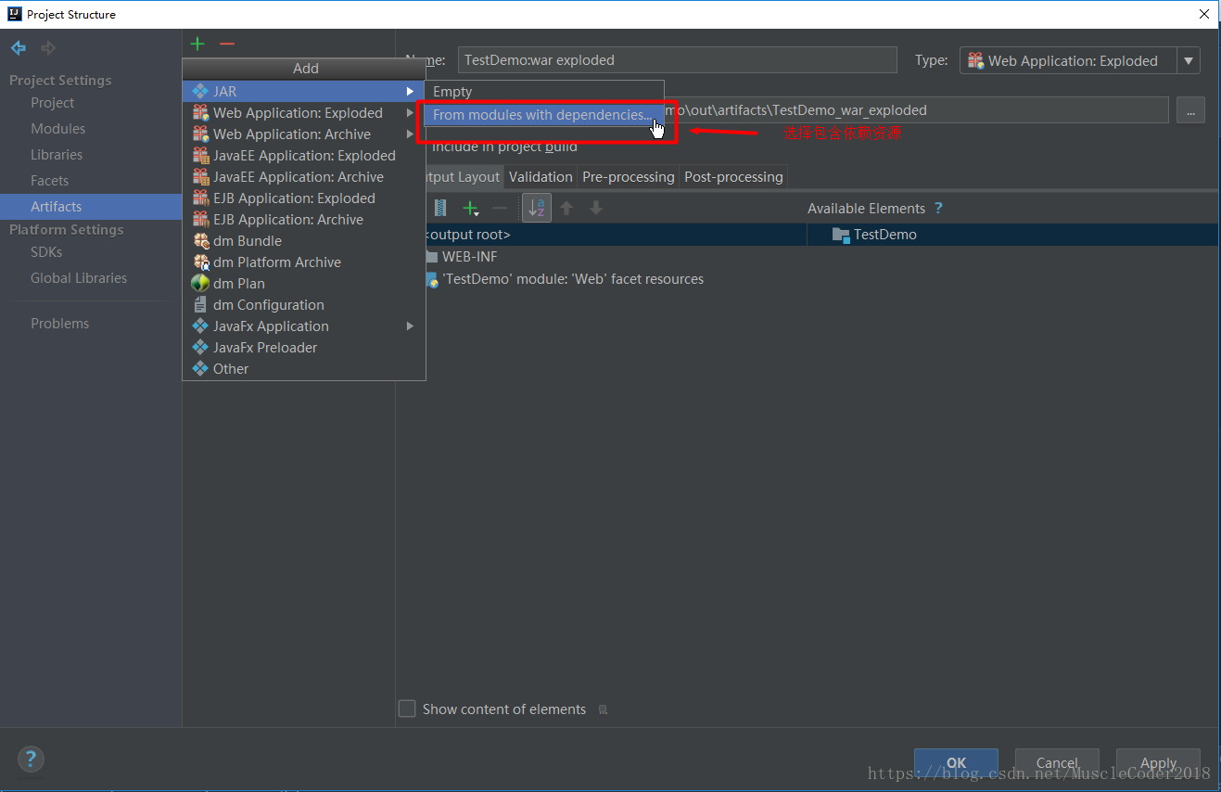The height and width of the screenshot is (792, 1221).
Task: Click the Apply button
Action: [x=1157, y=763]
